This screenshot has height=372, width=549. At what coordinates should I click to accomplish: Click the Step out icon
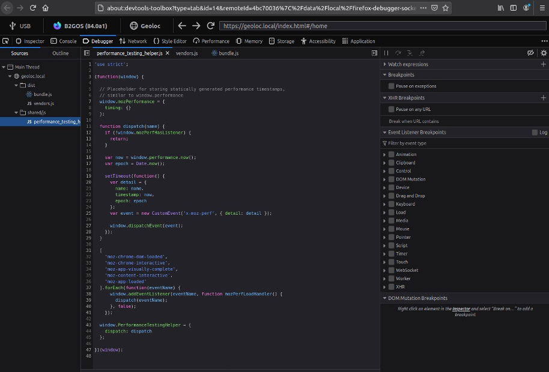[421, 53]
